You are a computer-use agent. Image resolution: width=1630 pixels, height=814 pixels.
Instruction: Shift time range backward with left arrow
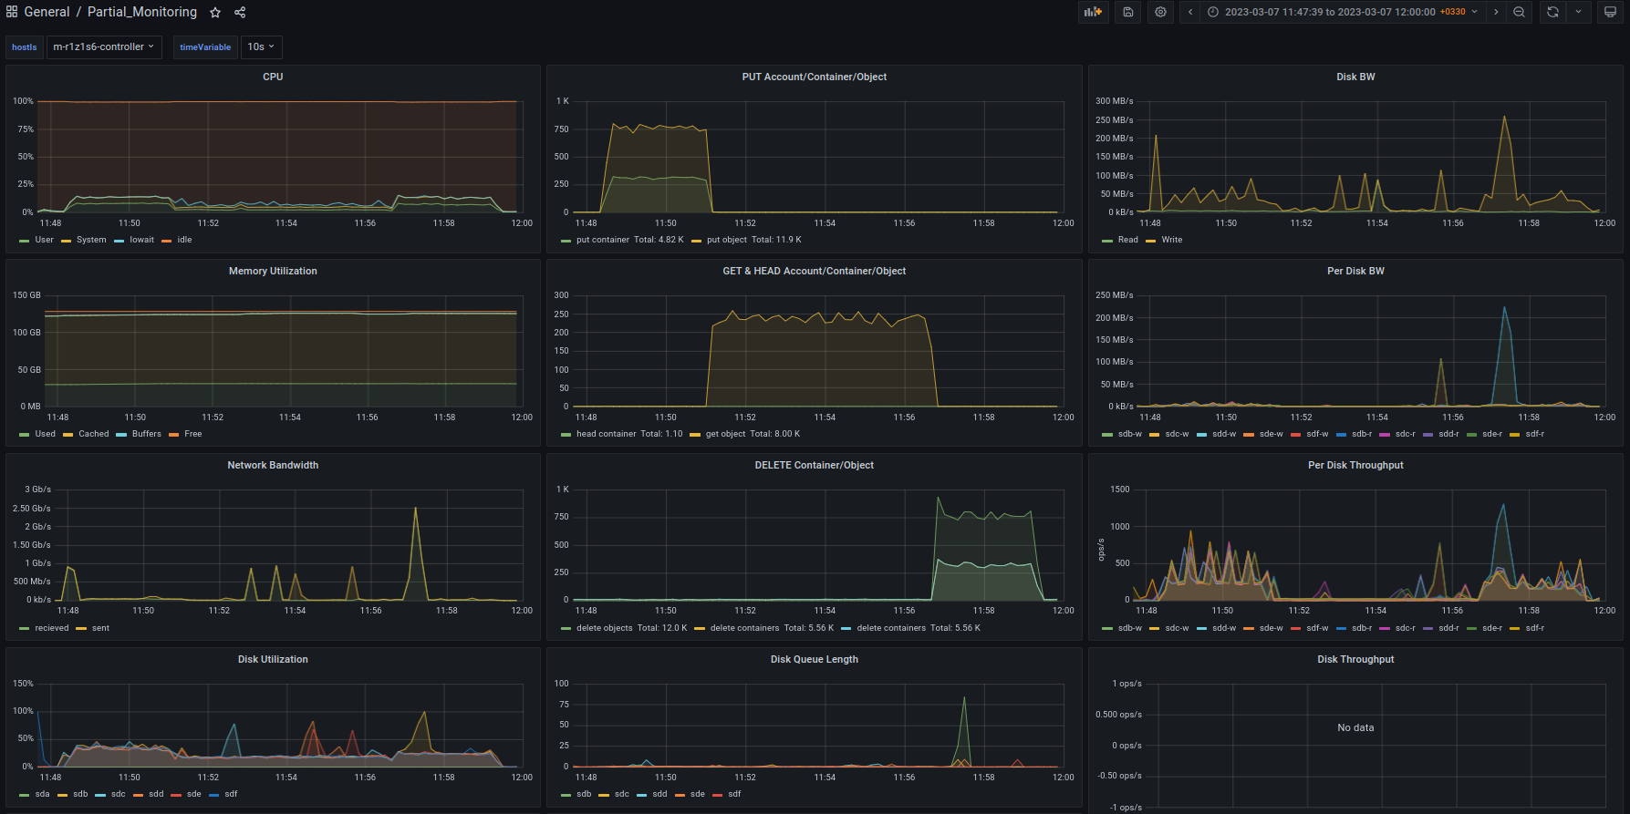[x=1190, y=12]
